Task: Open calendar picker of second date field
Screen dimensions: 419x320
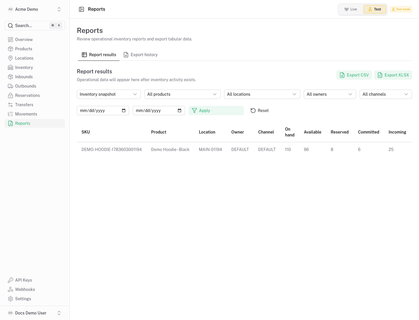Action: tap(180, 111)
